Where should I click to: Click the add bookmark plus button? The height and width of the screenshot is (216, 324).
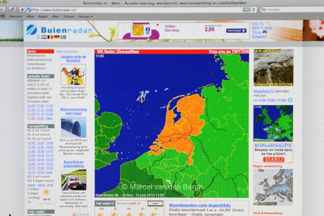click(x=22, y=9)
